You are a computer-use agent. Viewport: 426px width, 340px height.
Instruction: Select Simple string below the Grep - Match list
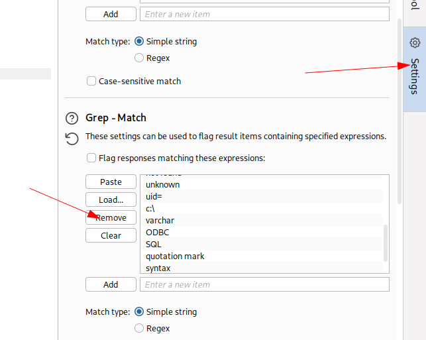tap(139, 312)
